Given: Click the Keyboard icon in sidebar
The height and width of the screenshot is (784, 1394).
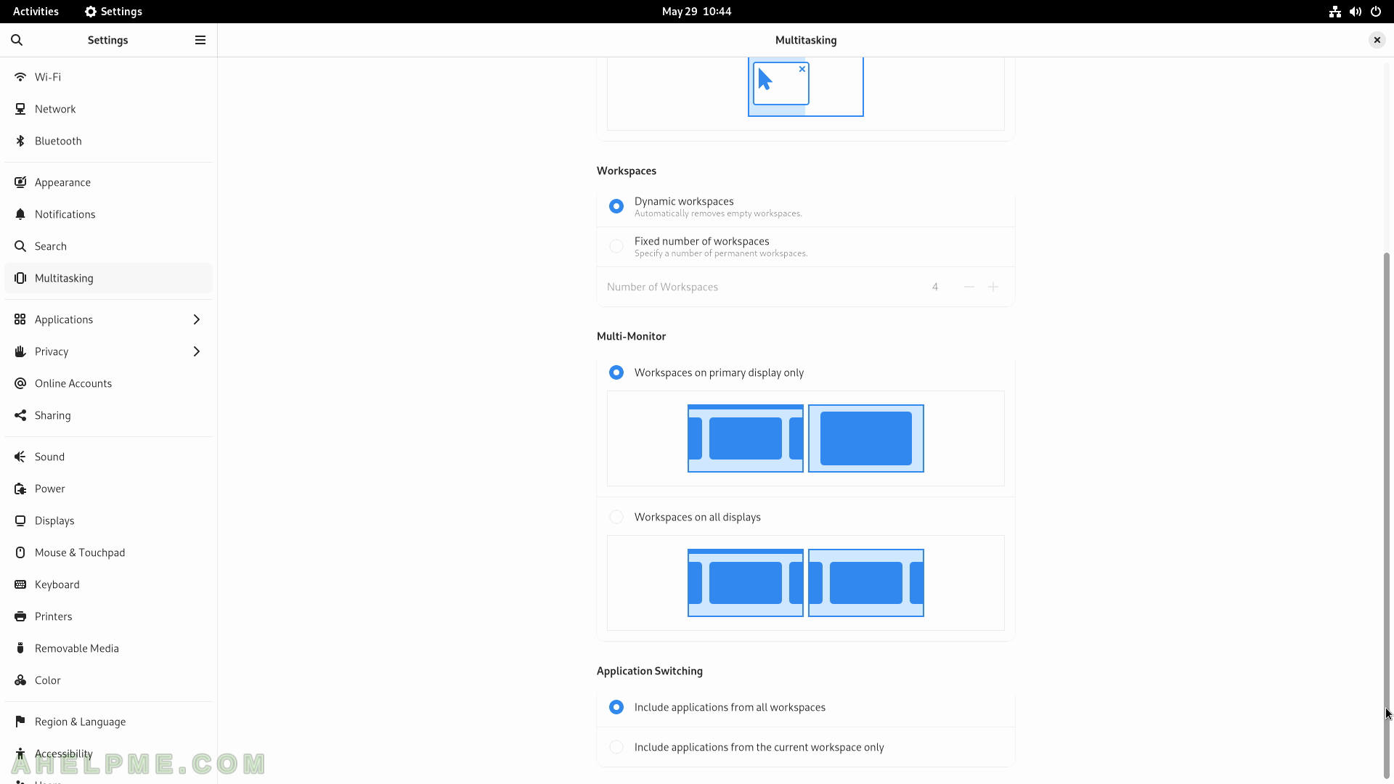Looking at the screenshot, I should click(20, 584).
